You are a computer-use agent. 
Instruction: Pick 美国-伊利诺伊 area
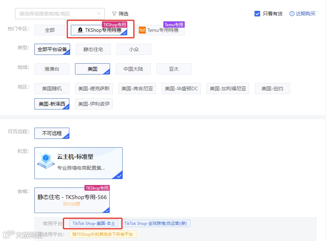pyautogui.click(x=94, y=104)
